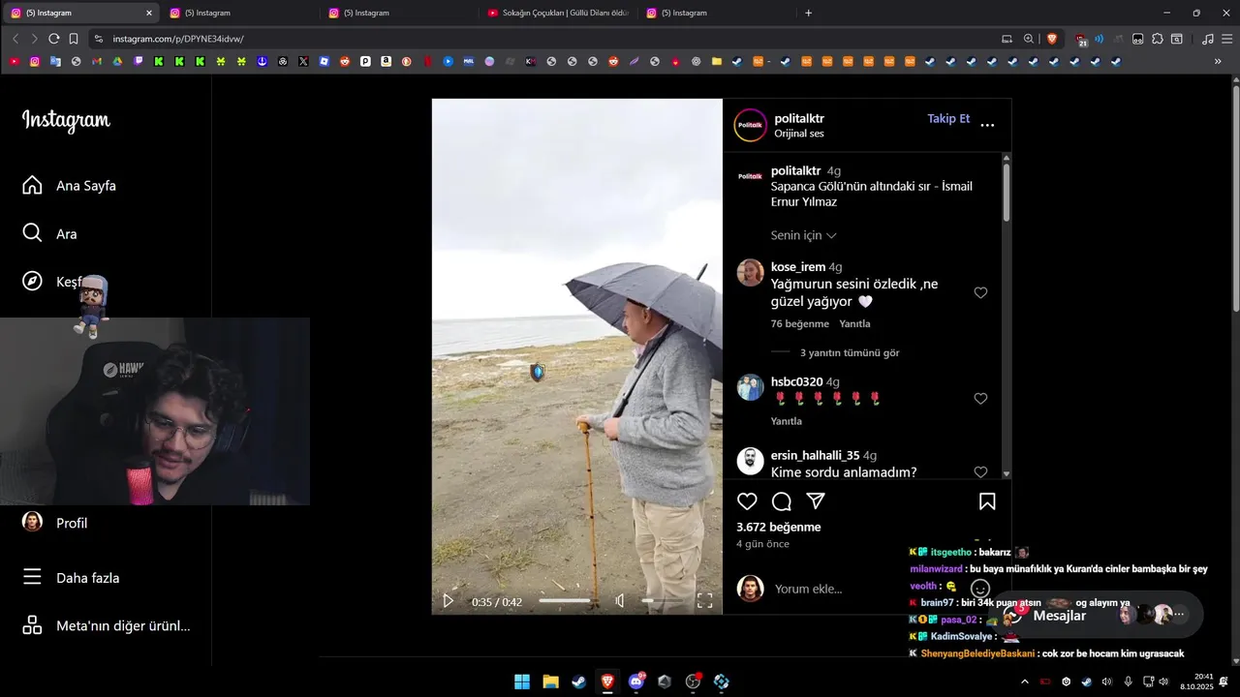Click Yanıtla under kose_irem's comment

tap(854, 324)
